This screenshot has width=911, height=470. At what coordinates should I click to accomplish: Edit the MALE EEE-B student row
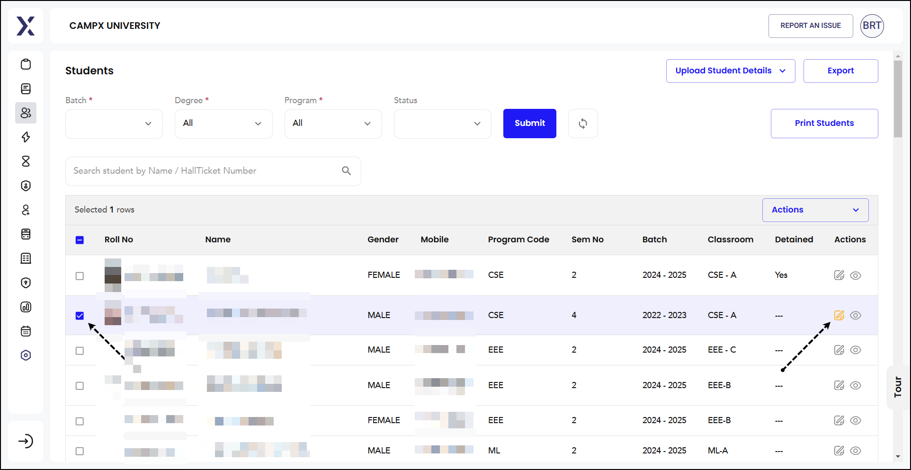pyautogui.click(x=839, y=385)
